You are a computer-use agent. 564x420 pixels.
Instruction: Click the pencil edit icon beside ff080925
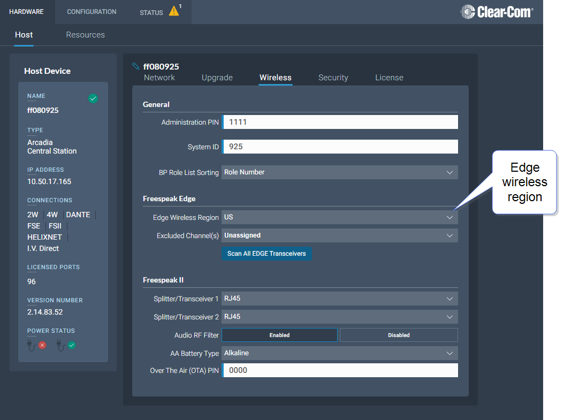[135, 66]
